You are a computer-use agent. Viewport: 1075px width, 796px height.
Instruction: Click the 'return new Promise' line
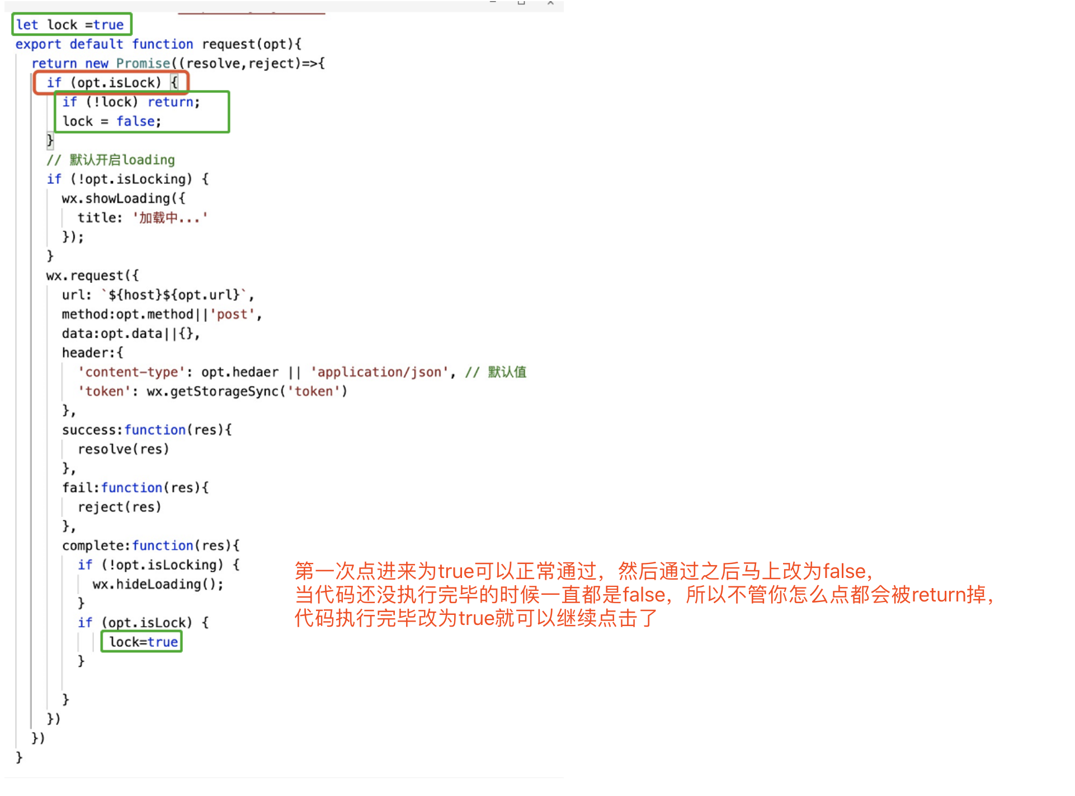click(178, 64)
